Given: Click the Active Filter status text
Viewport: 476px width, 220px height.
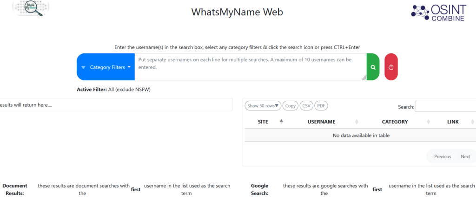Looking at the screenshot, I should point(113,90).
